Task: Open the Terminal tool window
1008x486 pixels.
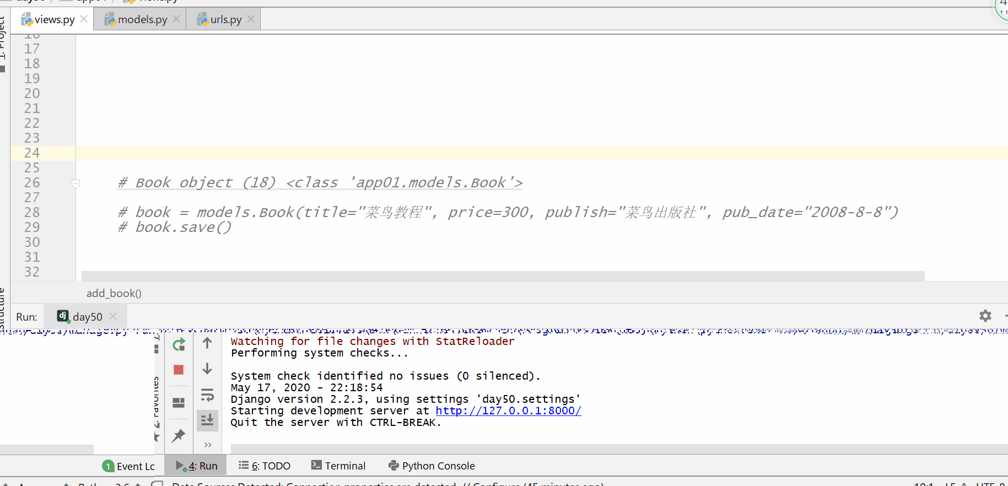Action: coord(338,466)
